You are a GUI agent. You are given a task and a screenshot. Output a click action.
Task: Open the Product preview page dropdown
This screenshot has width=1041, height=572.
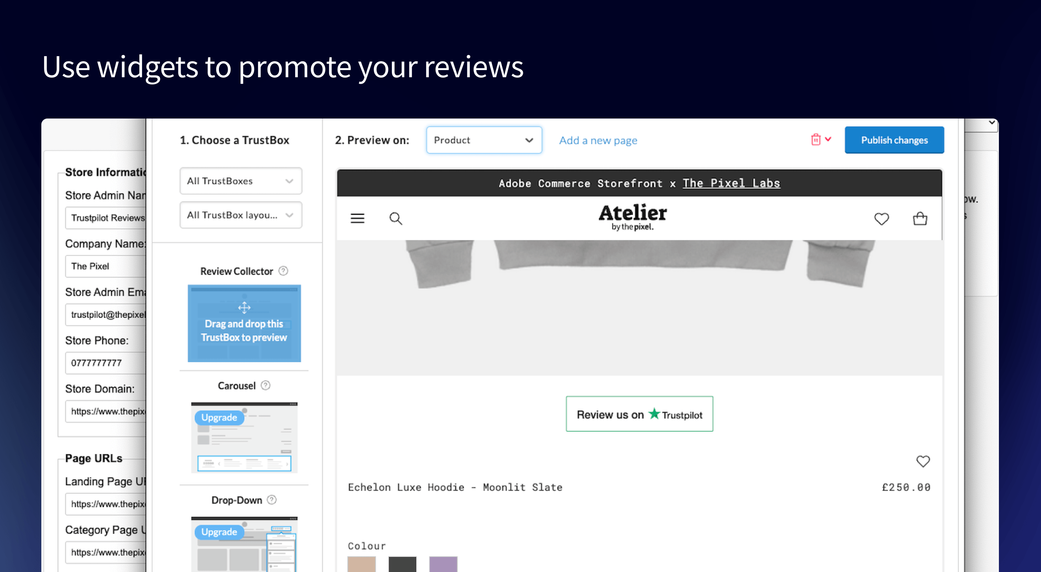pos(484,140)
